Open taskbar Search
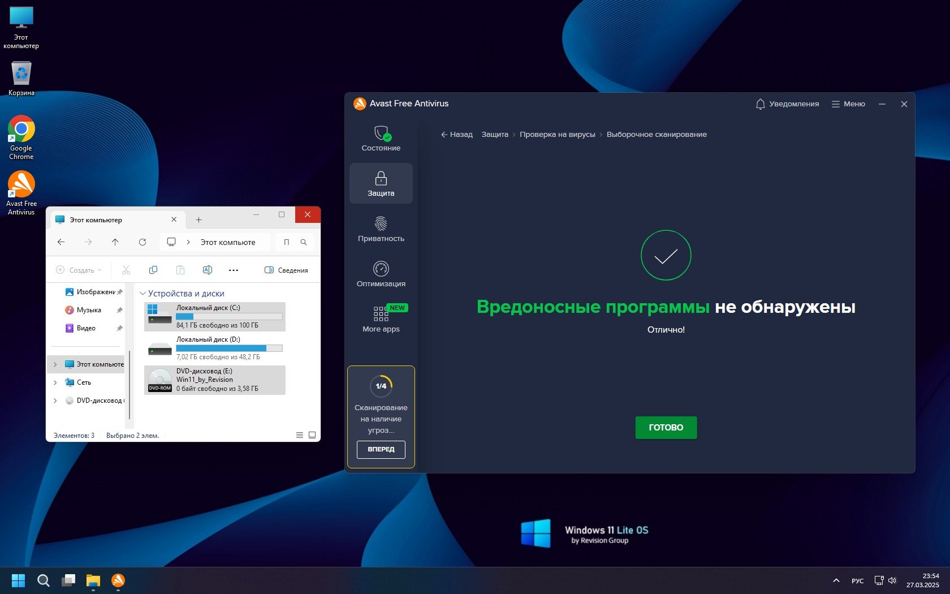The image size is (950, 594). click(x=44, y=580)
